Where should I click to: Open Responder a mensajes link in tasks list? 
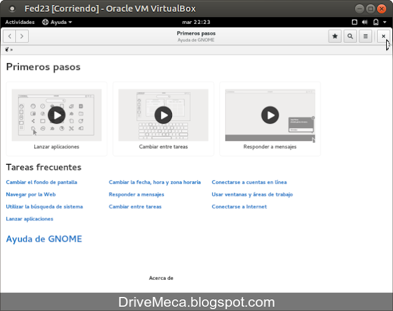pos(136,194)
